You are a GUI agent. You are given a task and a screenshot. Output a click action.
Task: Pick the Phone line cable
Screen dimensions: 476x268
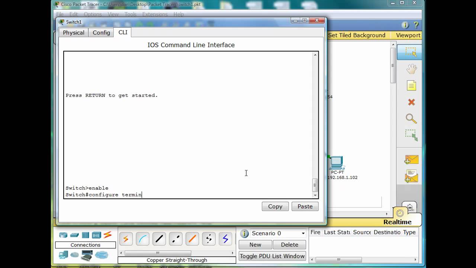tap(209, 239)
